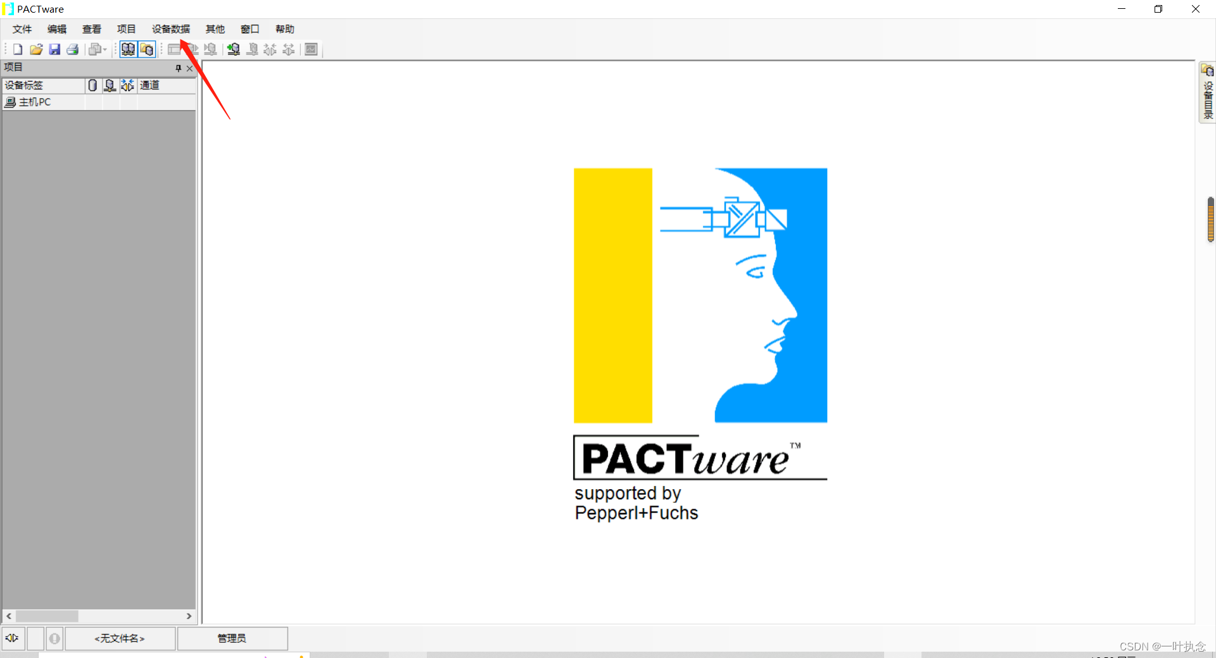Click the orange vertical scroll handle on right
Image resolution: width=1216 pixels, height=658 pixels.
(1211, 220)
